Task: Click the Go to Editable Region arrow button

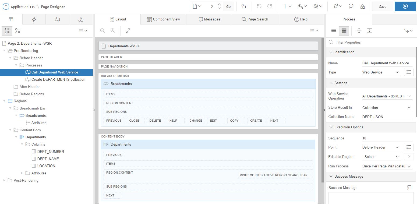Action: tap(409, 157)
